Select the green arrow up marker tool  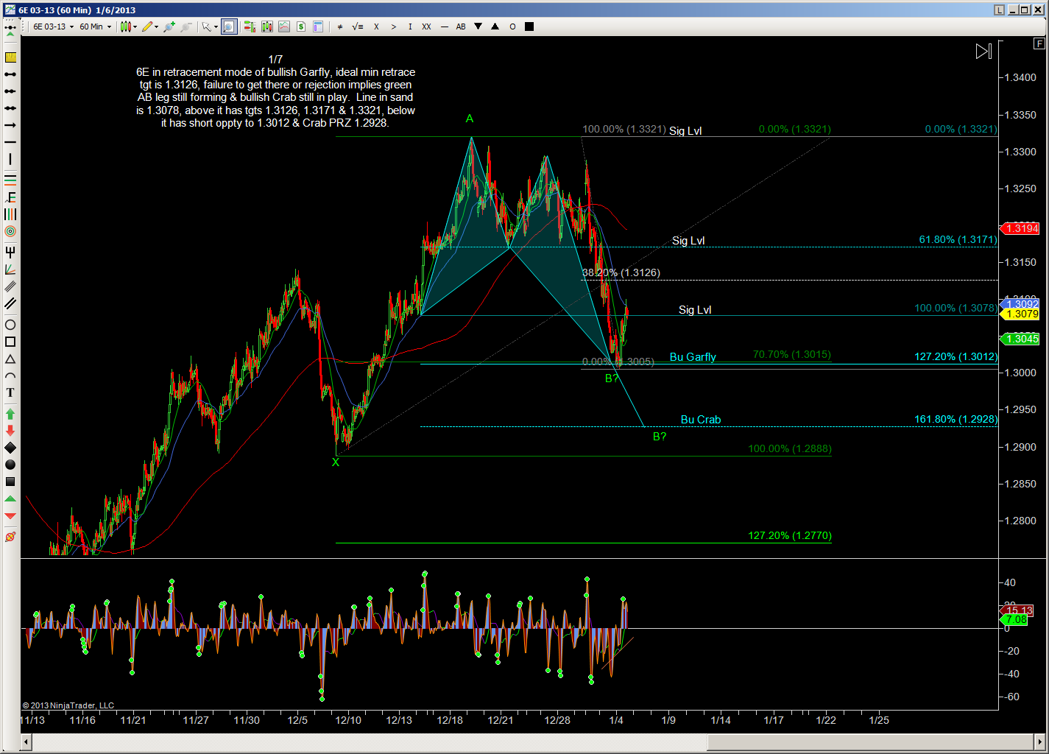(10, 414)
